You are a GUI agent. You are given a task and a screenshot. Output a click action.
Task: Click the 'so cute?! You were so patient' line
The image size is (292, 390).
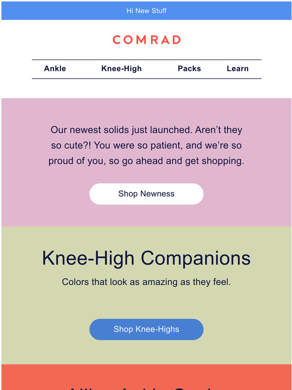147,145
